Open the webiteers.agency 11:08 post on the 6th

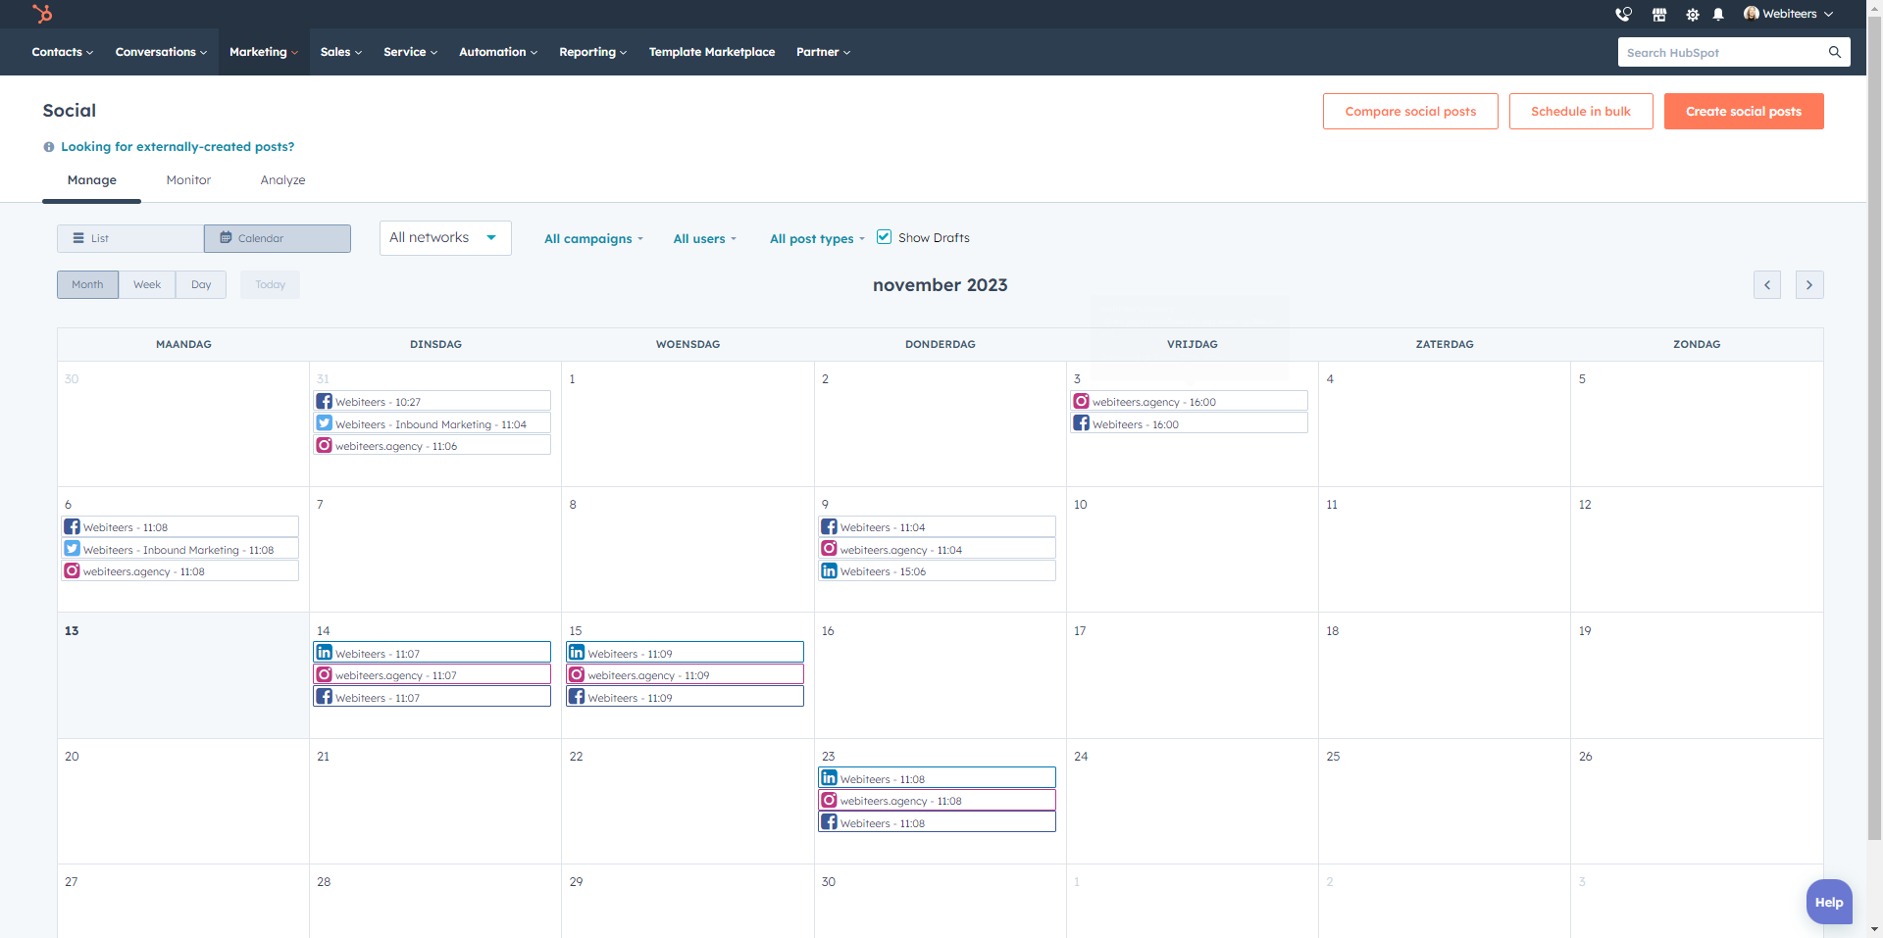(x=180, y=570)
